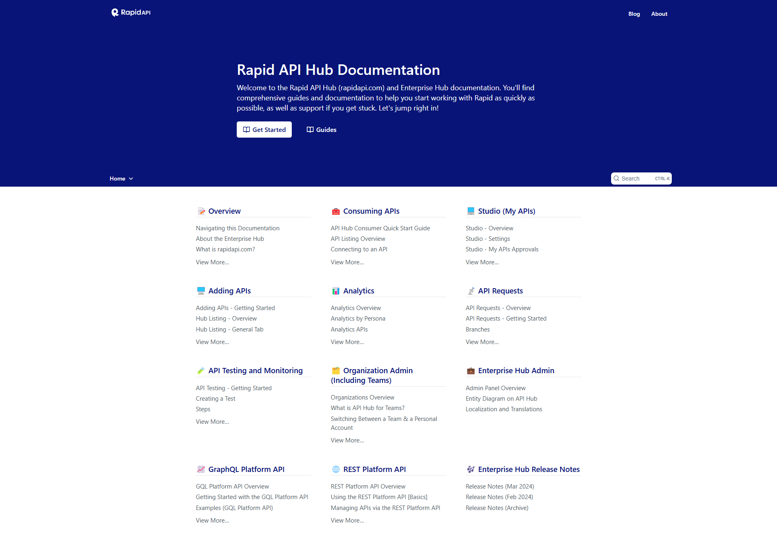Click the Consuming APIs toolbox icon

click(335, 211)
